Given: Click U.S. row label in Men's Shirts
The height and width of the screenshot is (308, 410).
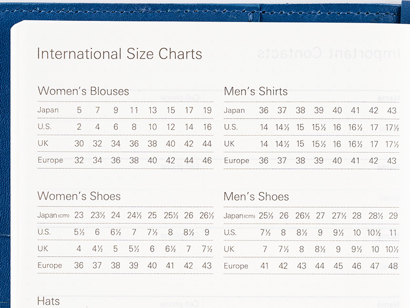Looking at the screenshot, I should coord(231,127).
